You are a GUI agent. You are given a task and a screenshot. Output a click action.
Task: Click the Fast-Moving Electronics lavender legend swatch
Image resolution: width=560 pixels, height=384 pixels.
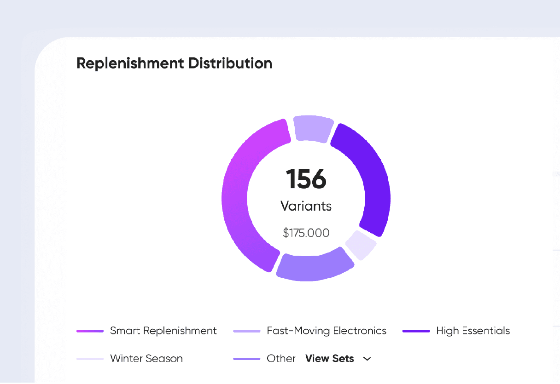pyautogui.click(x=247, y=331)
